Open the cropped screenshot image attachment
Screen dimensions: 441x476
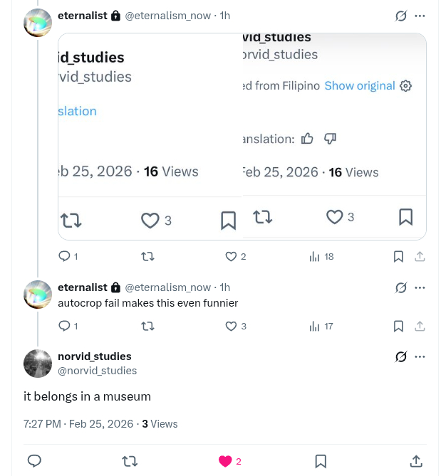click(242, 136)
